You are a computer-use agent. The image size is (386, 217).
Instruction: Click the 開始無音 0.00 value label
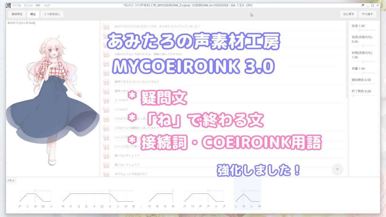(x=361, y=80)
